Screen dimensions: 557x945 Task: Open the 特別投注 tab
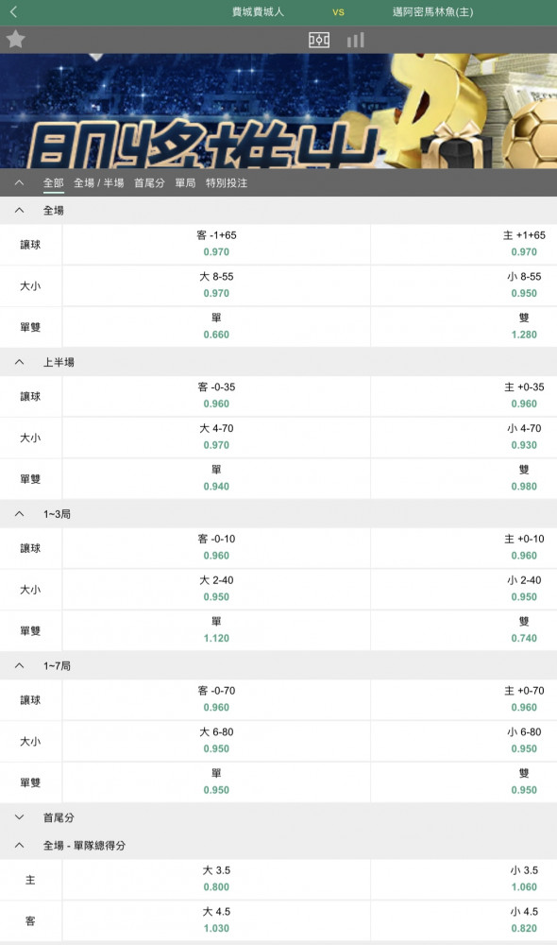coord(227,182)
